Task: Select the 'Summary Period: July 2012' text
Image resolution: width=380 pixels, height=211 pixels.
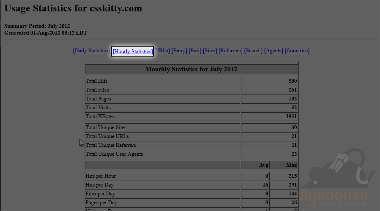Action: tap(37, 26)
